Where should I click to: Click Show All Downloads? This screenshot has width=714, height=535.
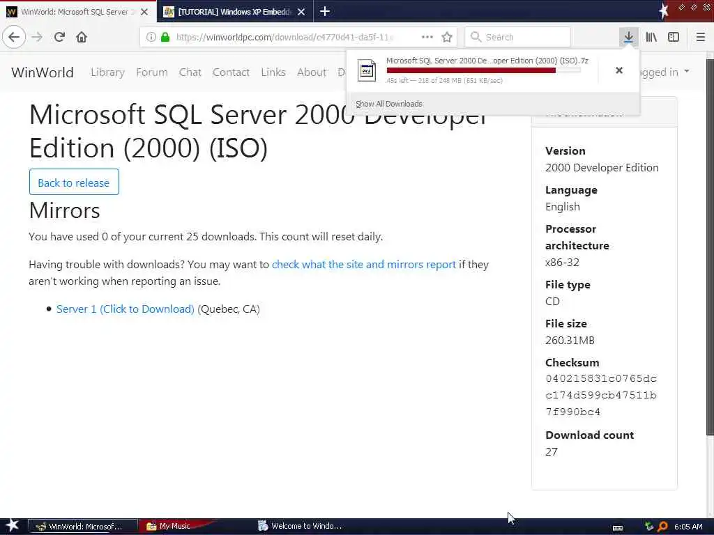pyautogui.click(x=389, y=104)
